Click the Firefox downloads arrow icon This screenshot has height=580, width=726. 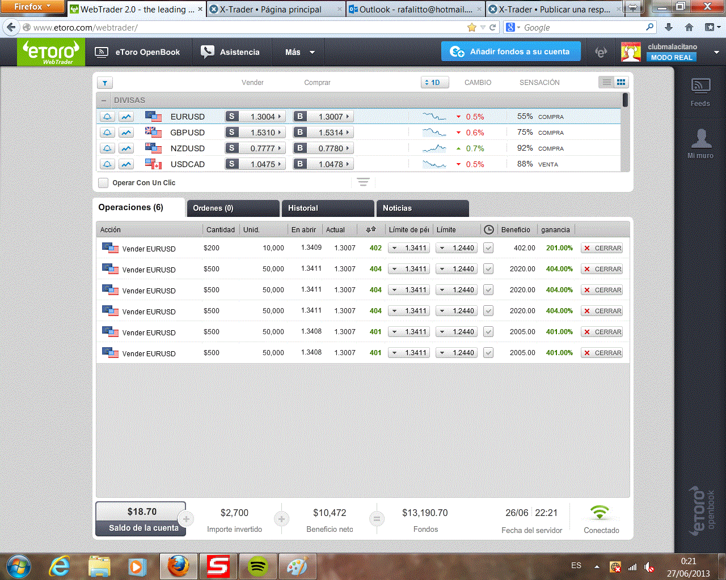[x=669, y=27]
